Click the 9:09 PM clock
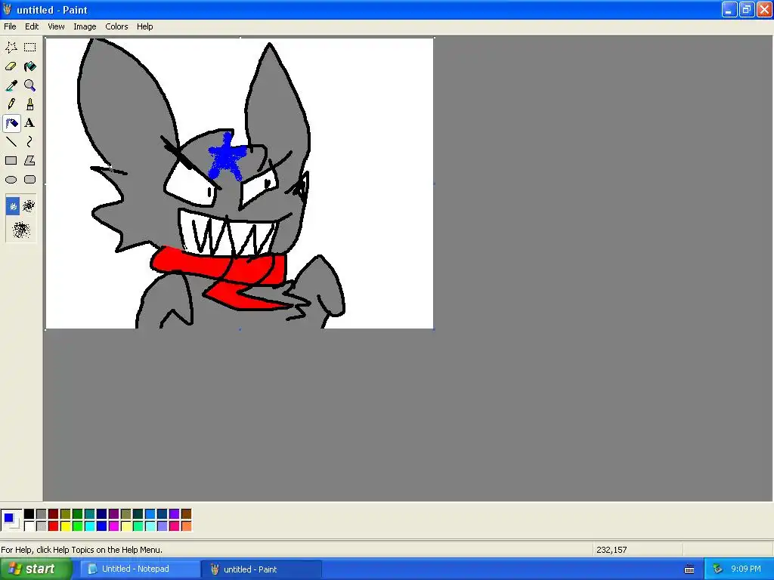 [746, 569]
